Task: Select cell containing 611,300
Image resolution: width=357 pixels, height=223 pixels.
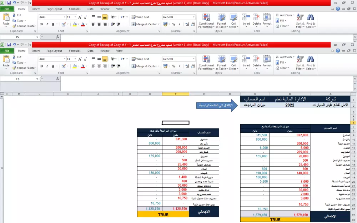Action: (x=176, y=139)
